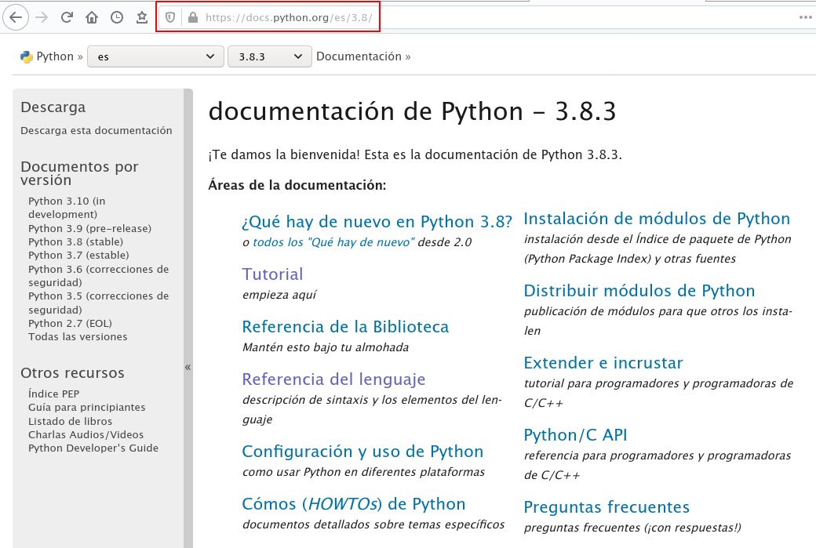Open Cómos (HOWTOs) de Python link
816x548 pixels.
tap(354, 504)
